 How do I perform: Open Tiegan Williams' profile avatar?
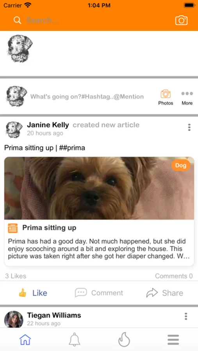point(14,319)
